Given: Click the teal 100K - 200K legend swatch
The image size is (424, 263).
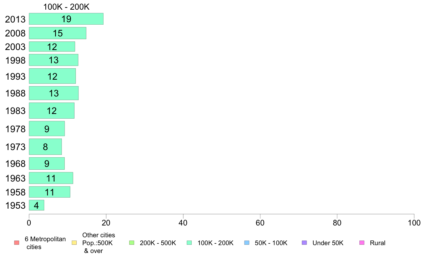Looking at the screenshot, I should [x=189, y=243].
